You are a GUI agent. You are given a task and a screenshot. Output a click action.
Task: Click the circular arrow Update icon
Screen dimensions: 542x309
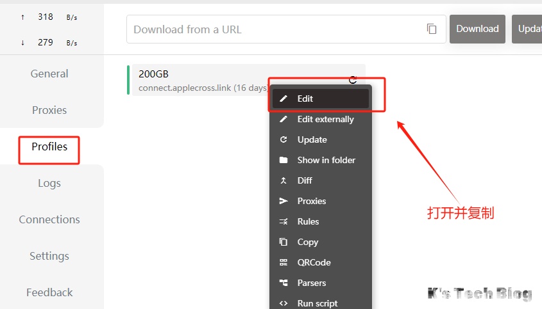(284, 139)
